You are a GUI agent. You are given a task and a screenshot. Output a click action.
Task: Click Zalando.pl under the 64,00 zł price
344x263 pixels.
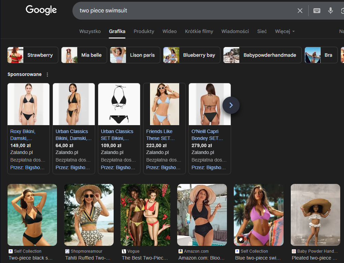[67, 152]
